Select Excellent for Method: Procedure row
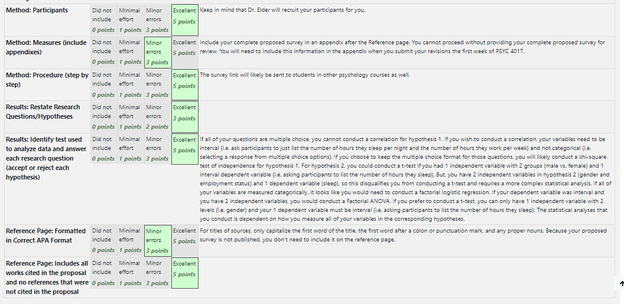Viewport: 624px width, 304px height. click(x=184, y=85)
